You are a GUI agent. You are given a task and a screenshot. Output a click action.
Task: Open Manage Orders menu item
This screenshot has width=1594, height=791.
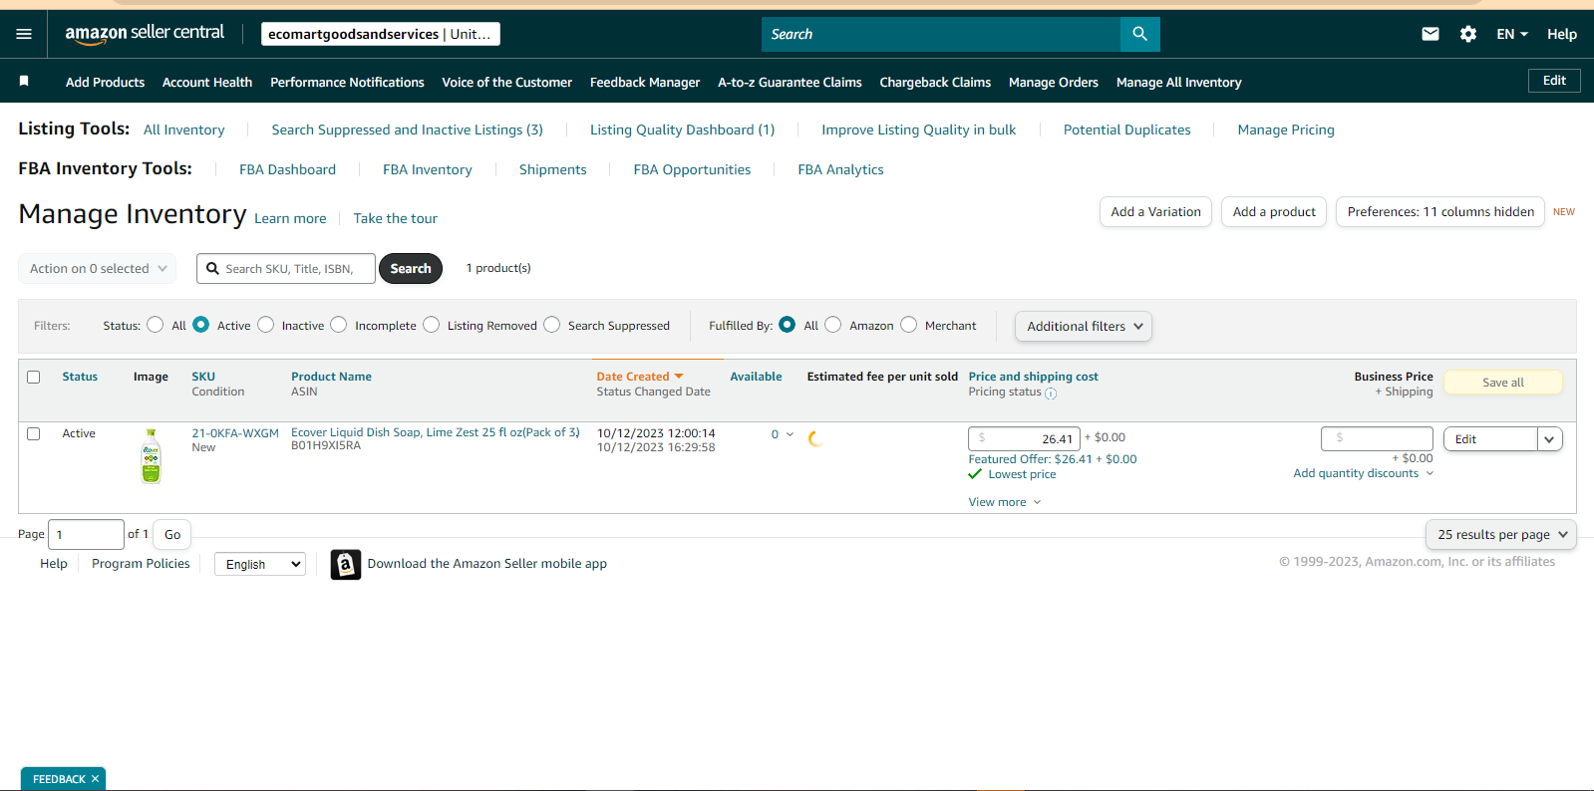point(1054,83)
